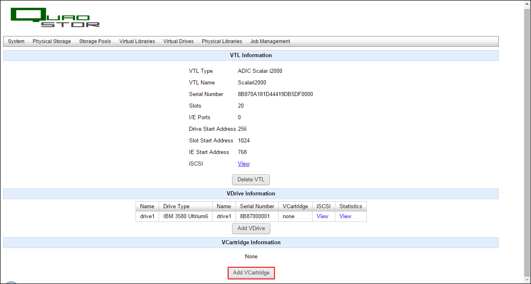Go to Storage Pools
The height and width of the screenshot is (284, 531).
[95, 41]
